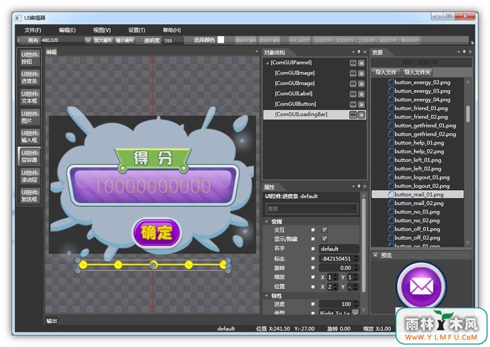The image size is (490, 347).
Task: Select the UI控件:复选框 checkbox widget tool
Action: pyautogui.click(x=30, y=196)
